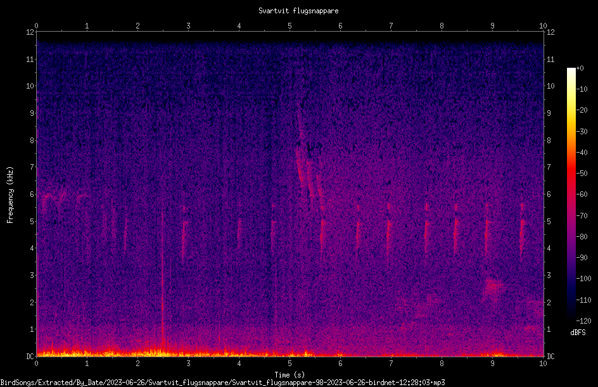The width and height of the screenshot is (598, 387).
Task: Click the '10' tick on the right frequency axis
Action: point(550,86)
